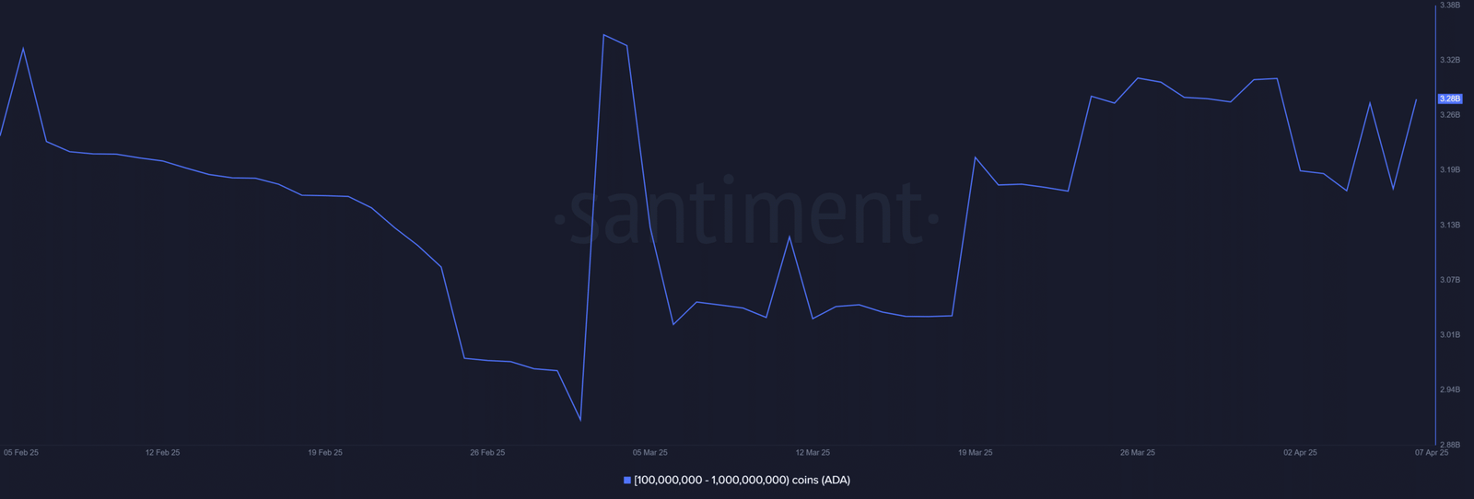Click the 3.28B current value badge
1474x499 pixels.
point(1449,99)
